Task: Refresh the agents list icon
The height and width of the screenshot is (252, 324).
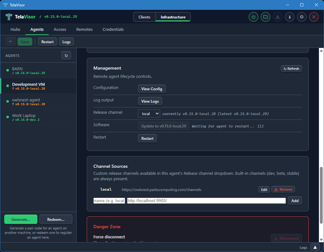Action: [x=66, y=56]
